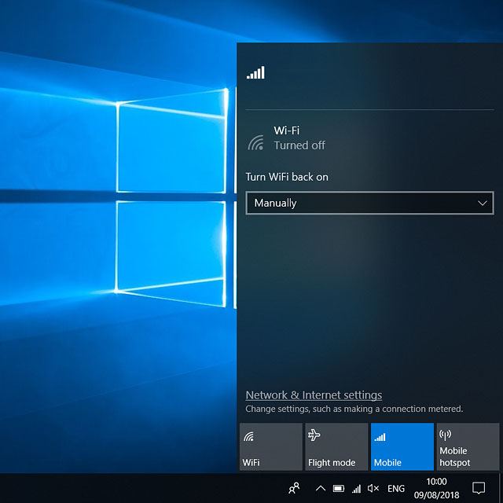Click the airplane icon on Flight mode tile

click(314, 435)
